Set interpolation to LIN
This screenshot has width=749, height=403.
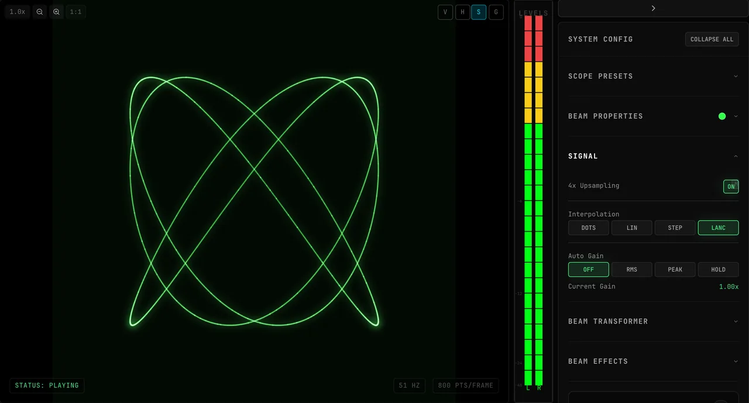point(632,228)
